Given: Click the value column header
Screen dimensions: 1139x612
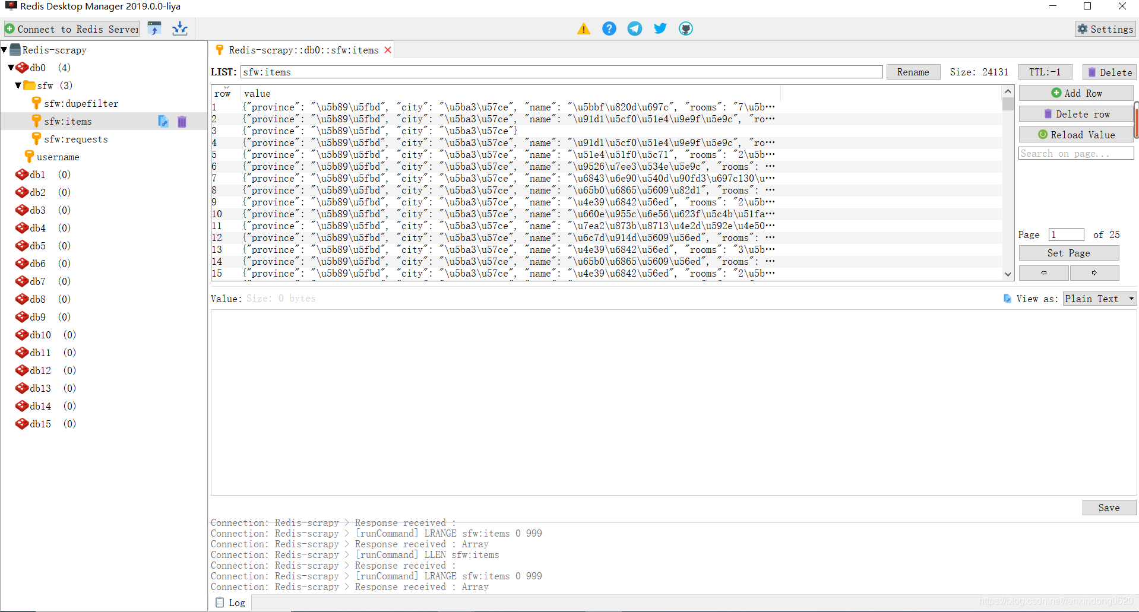Looking at the screenshot, I should pyautogui.click(x=510, y=93).
